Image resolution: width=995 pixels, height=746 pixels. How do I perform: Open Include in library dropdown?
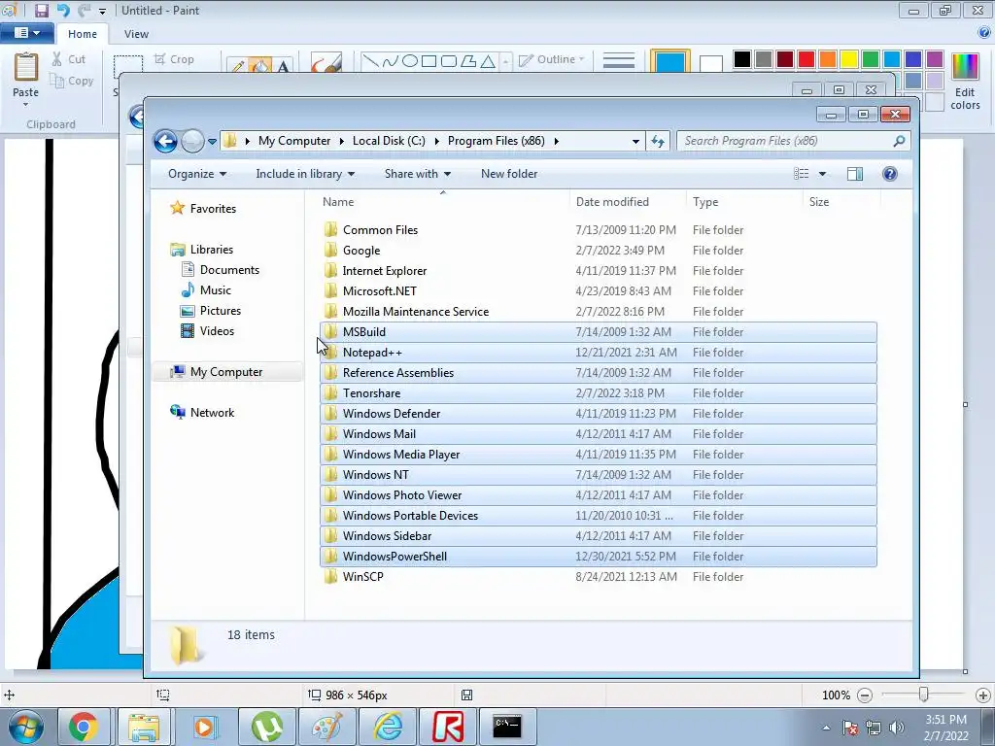click(x=305, y=174)
